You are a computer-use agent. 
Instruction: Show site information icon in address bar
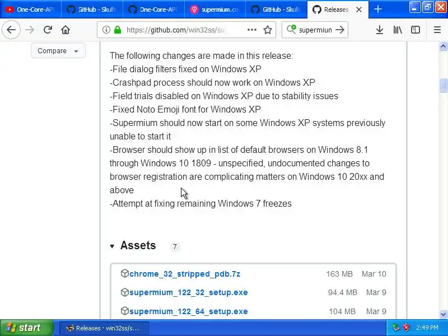point(106,30)
